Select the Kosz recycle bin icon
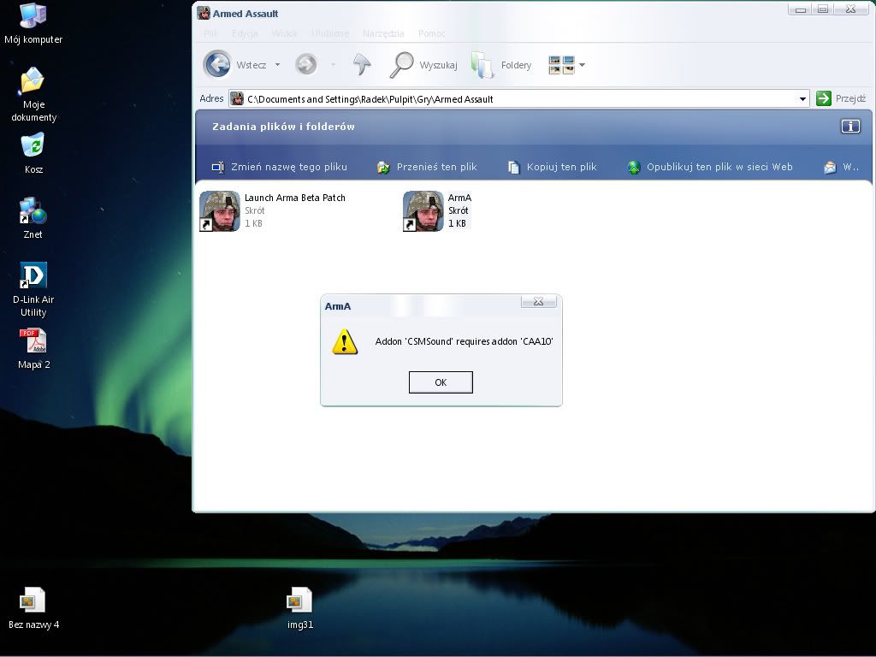Screen dimensions: 876x657 point(33,153)
